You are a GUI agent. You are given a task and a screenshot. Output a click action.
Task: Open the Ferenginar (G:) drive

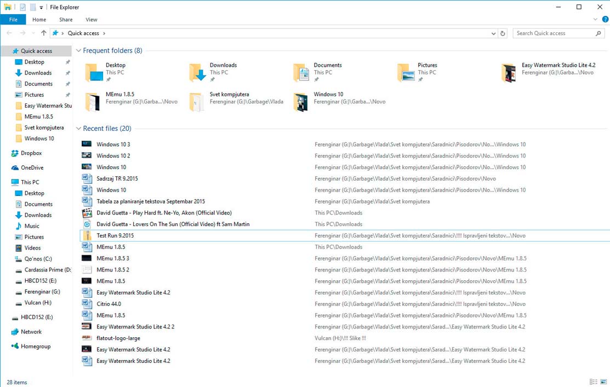42,291
